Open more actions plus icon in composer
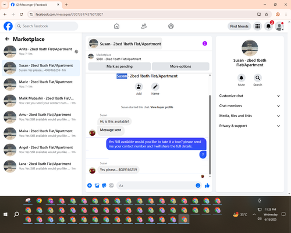Screen dimensions: 291x233 pyautogui.click(x=90, y=186)
